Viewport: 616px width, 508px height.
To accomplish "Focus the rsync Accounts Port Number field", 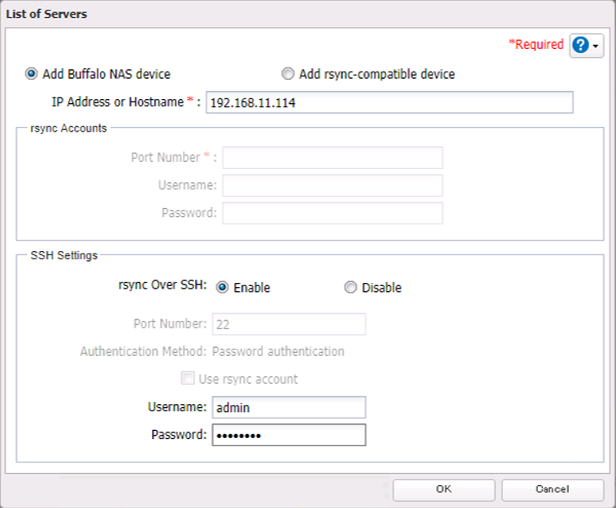I will (x=332, y=158).
